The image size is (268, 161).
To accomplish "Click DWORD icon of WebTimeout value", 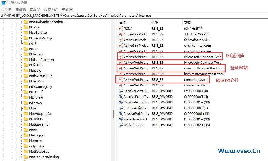I will point(121,125).
